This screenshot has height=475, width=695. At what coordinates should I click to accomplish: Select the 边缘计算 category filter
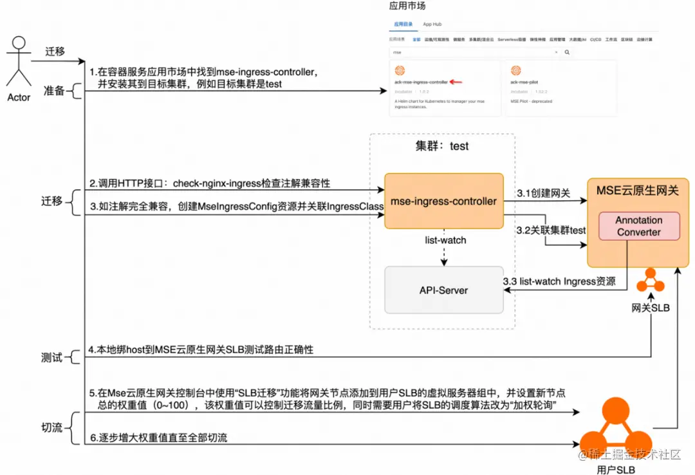[x=644, y=39]
